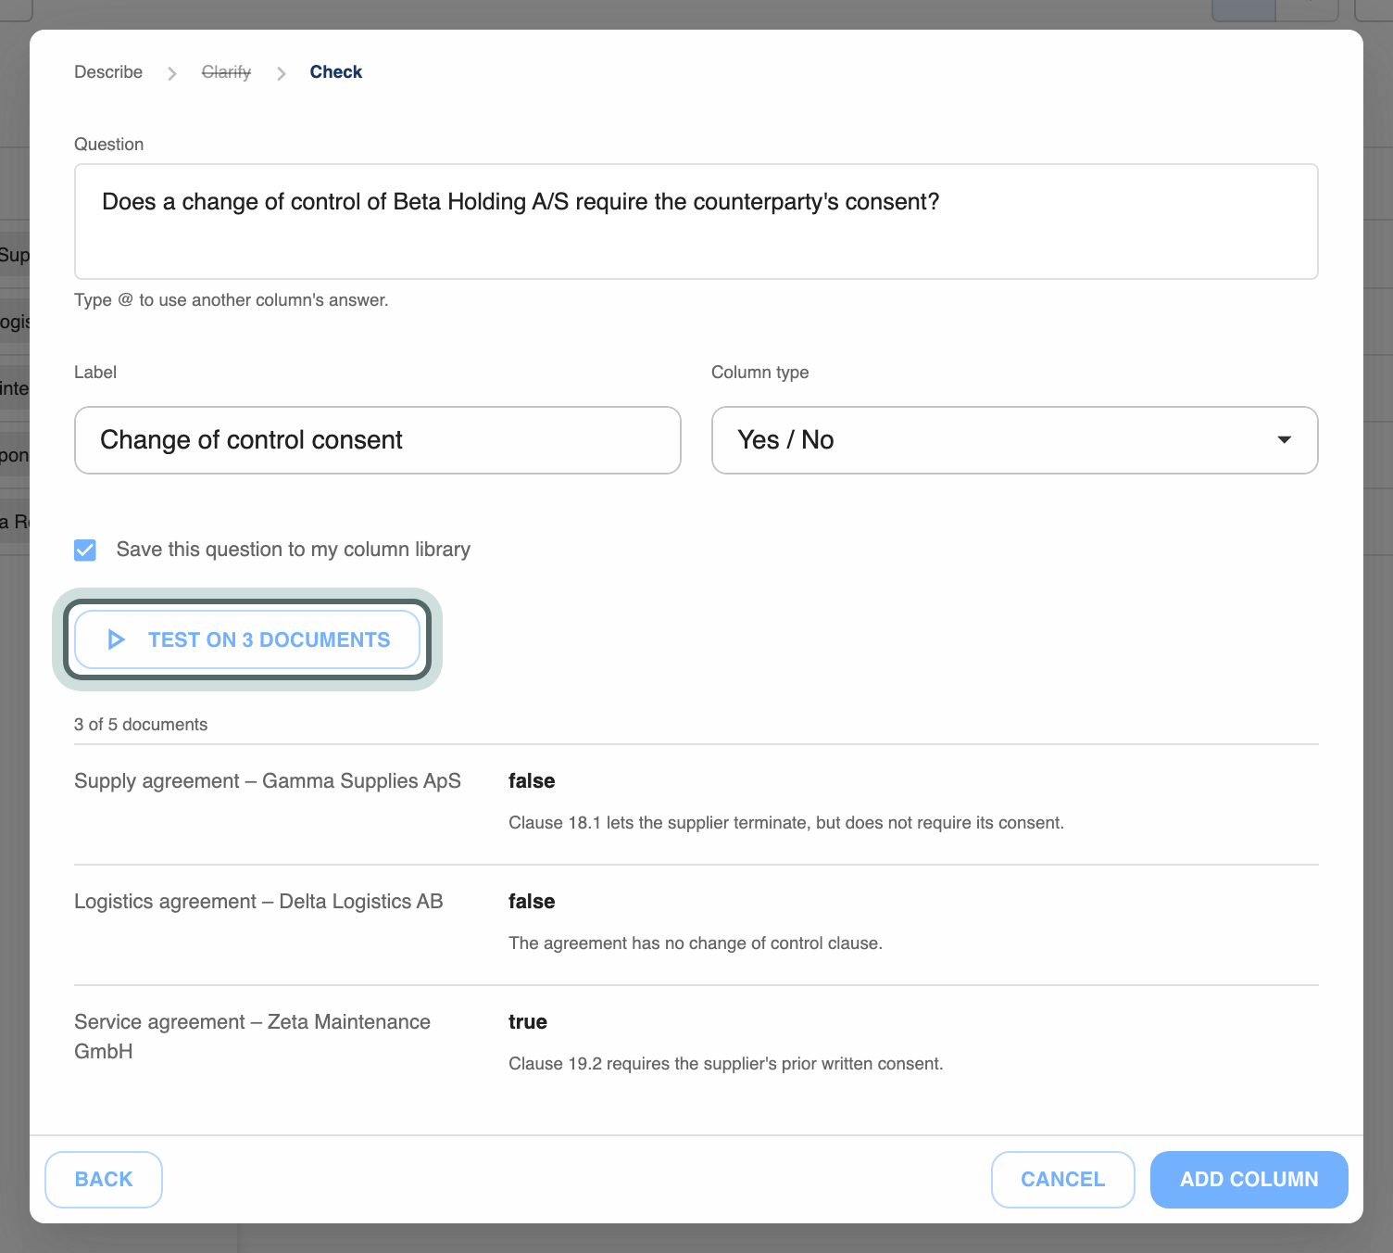Click the chevron between Clarify and Check

coord(281,73)
